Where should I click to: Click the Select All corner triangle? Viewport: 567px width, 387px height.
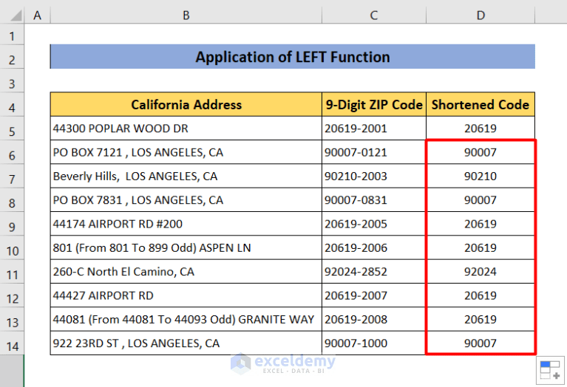[x=16, y=16]
